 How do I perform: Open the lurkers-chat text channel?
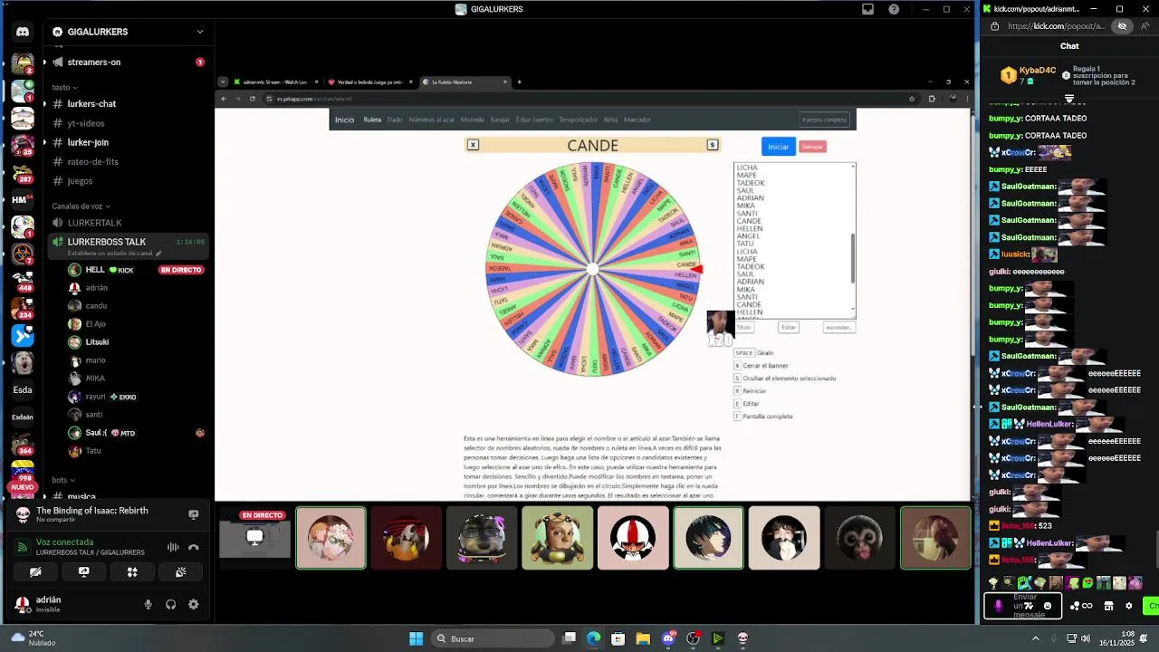tap(127, 104)
